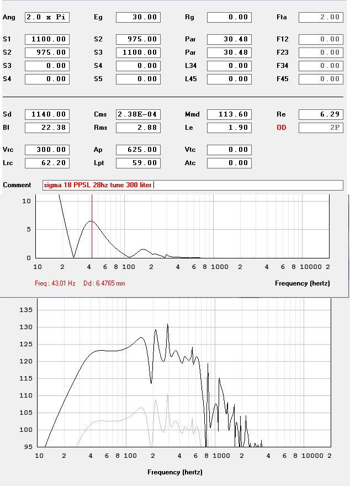Edit the Bl field showing 22.38

(47, 128)
